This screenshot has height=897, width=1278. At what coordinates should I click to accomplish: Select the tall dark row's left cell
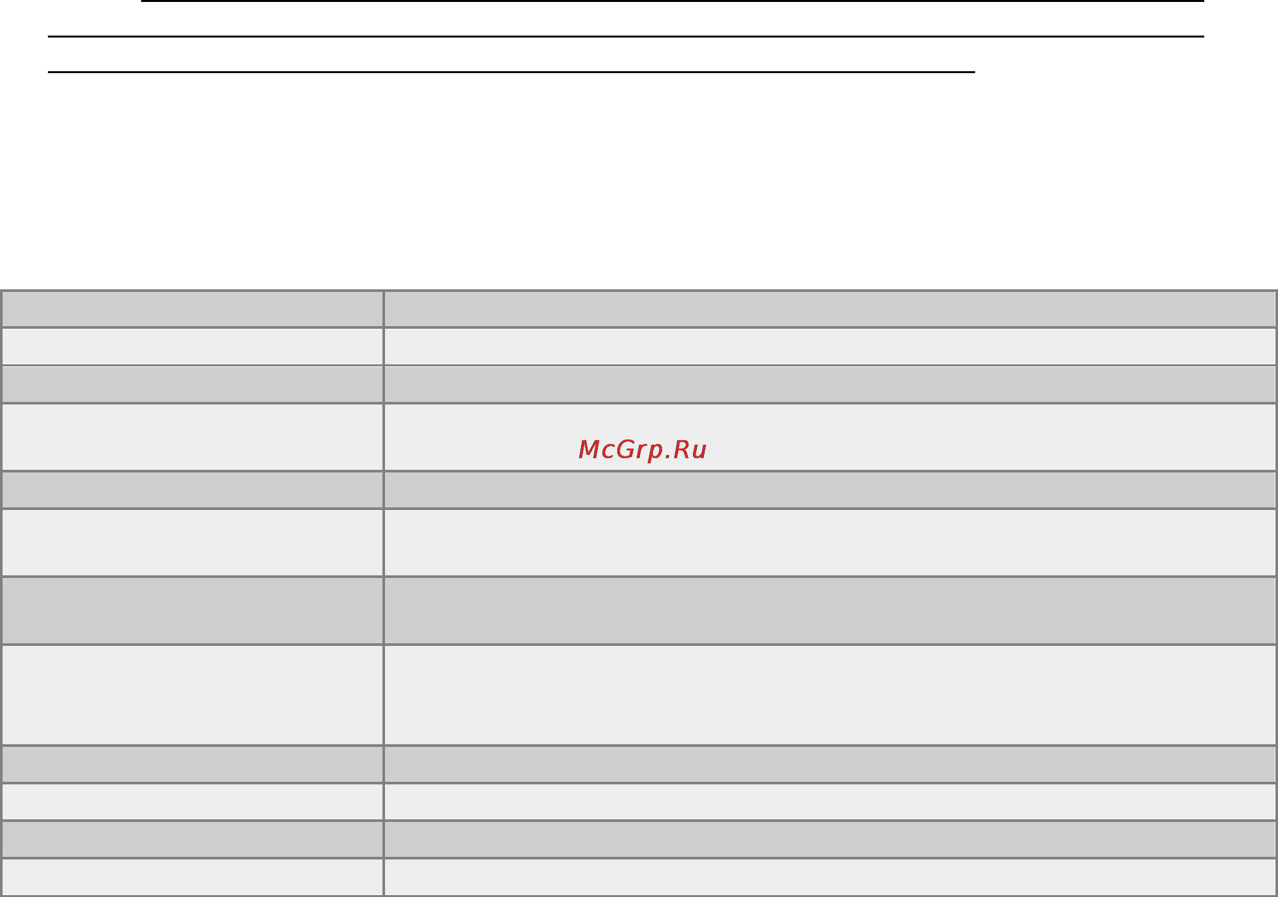(192, 610)
